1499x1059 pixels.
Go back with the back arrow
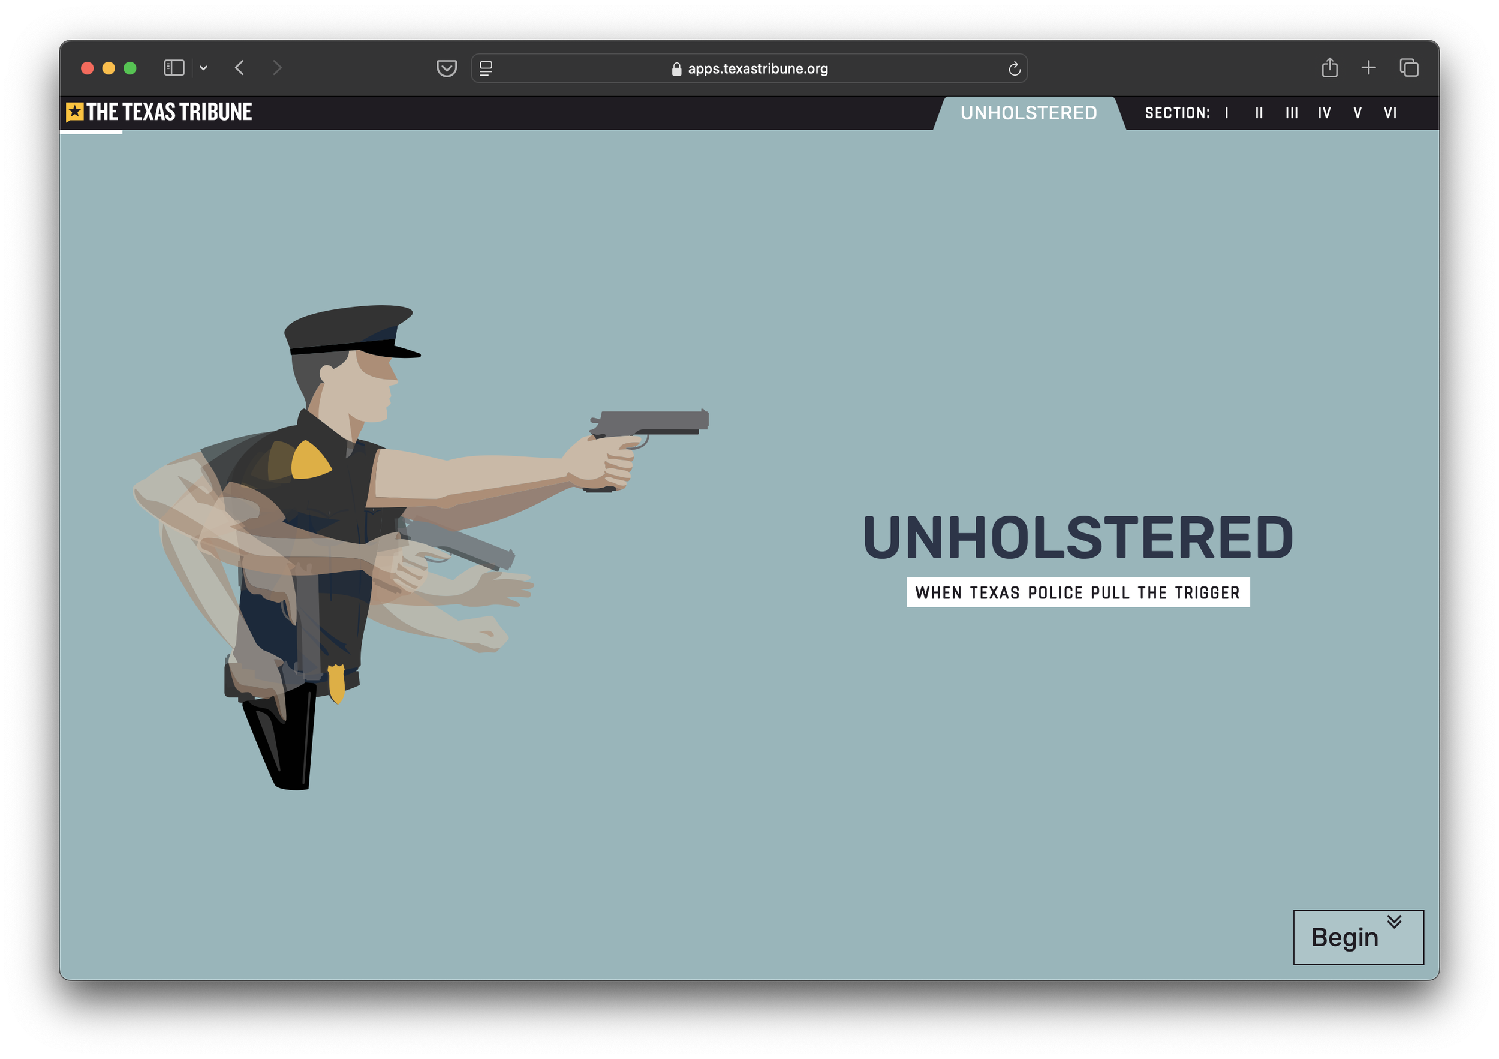click(240, 68)
